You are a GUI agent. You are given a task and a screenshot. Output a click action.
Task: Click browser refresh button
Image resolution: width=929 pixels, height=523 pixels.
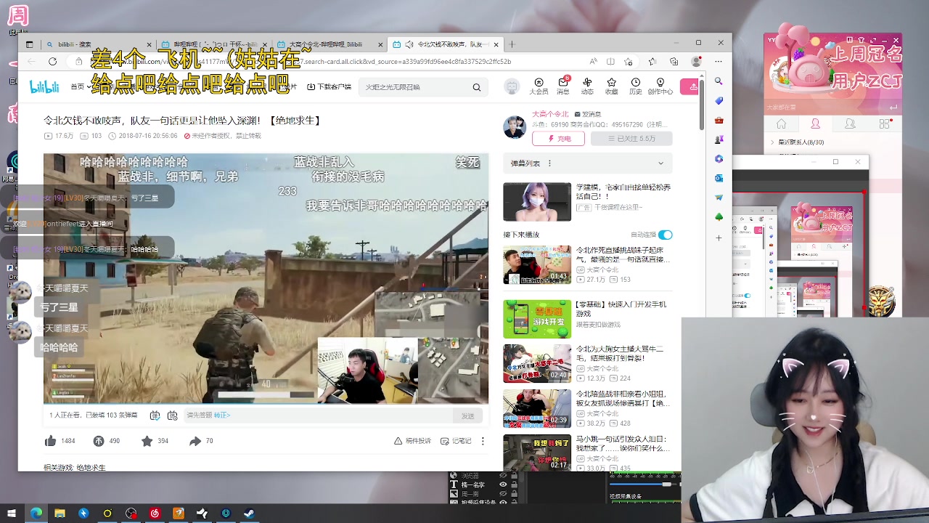(52, 62)
